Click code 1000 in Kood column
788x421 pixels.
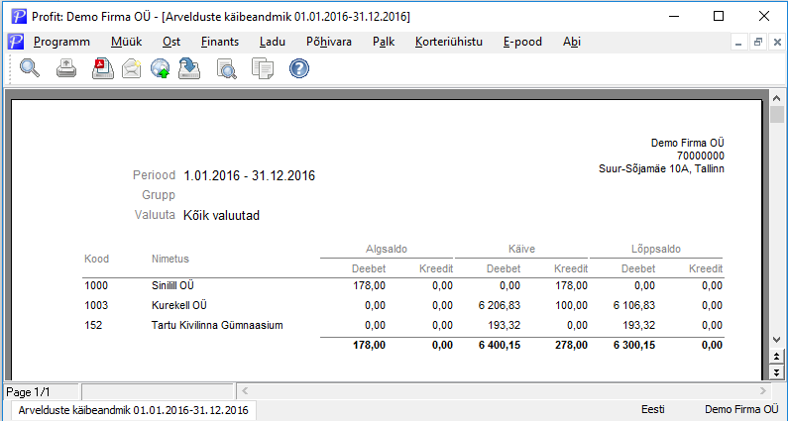point(96,285)
